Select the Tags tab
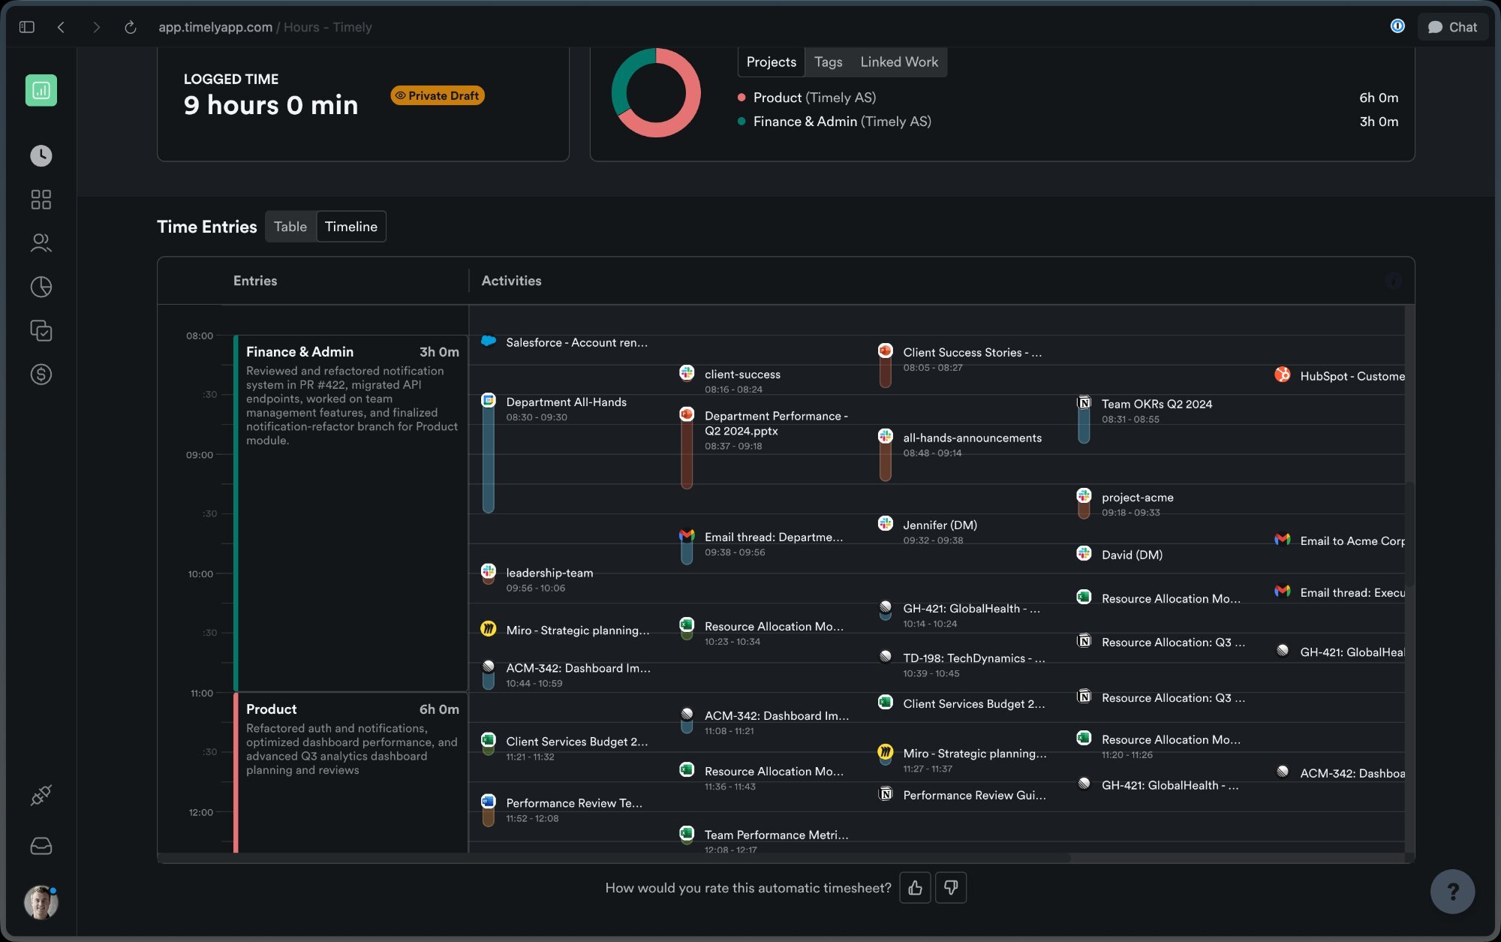Screen dimensions: 1501x942 (x=828, y=62)
